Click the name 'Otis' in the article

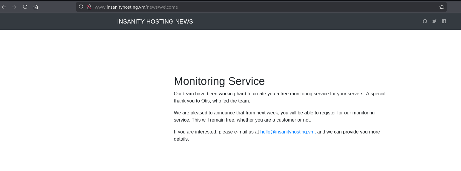pos(206,101)
